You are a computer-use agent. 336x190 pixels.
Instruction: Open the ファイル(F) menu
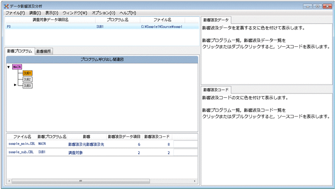pos(15,13)
